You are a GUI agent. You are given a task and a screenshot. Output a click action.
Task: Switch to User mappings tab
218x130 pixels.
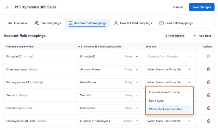pyautogui.click(x=48, y=23)
